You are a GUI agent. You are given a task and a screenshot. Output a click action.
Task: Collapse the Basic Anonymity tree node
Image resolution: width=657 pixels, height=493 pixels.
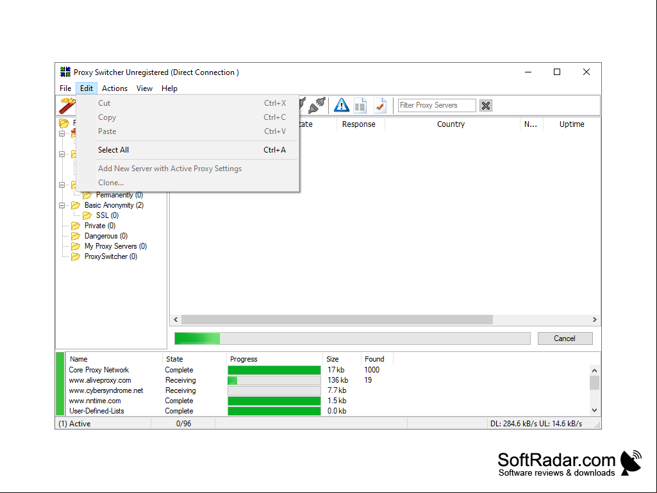62,205
